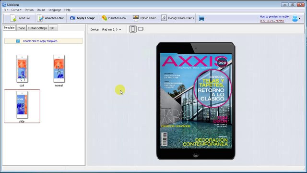
Task: Click the iPad home button in preview
Action: (196, 154)
